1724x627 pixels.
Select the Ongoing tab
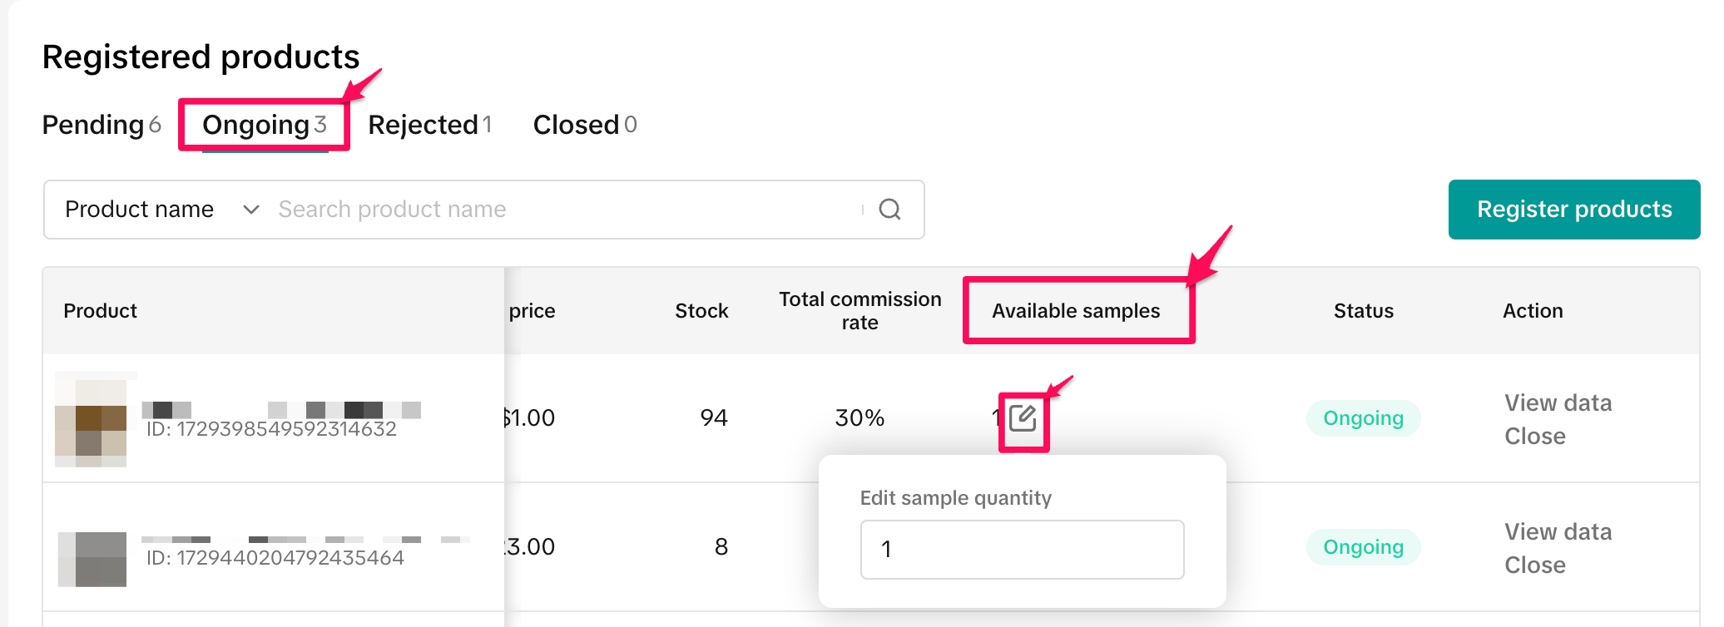[264, 125]
